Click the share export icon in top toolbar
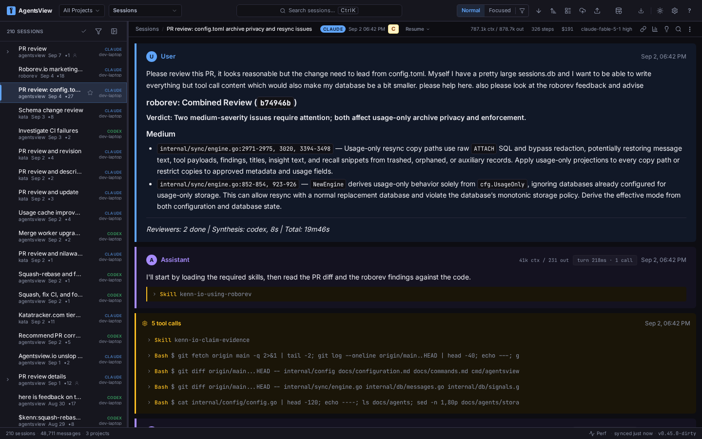The image size is (702, 439). [x=597, y=10]
